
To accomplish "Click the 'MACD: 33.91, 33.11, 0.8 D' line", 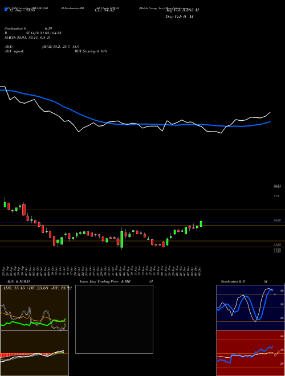I will tap(27, 38).
